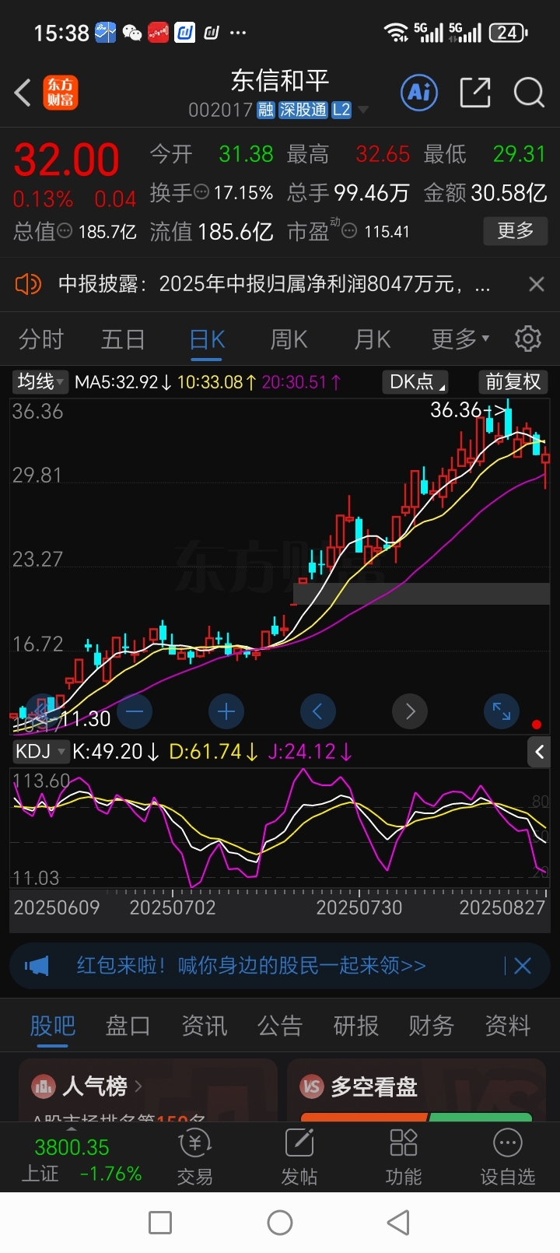Open 发帖 post editor icon
Image resolution: width=560 pixels, height=1253 pixels.
[299, 1157]
